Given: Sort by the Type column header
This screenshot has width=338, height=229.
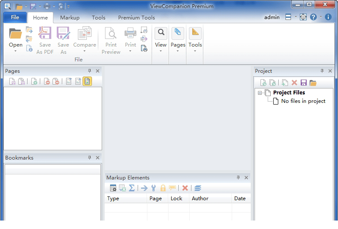Looking at the screenshot, I should (126, 198).
